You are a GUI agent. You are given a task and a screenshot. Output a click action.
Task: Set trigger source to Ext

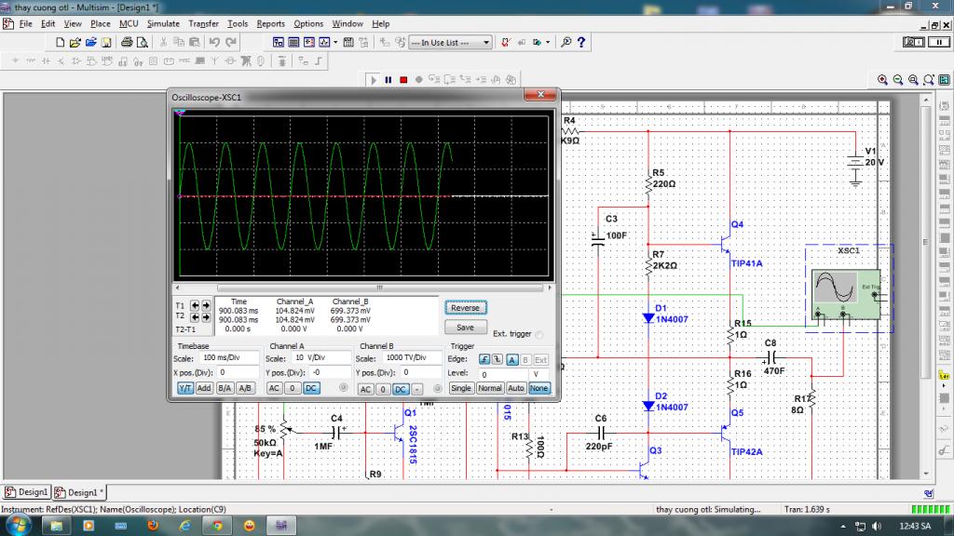pyautogui.click(x=541, y=360)
